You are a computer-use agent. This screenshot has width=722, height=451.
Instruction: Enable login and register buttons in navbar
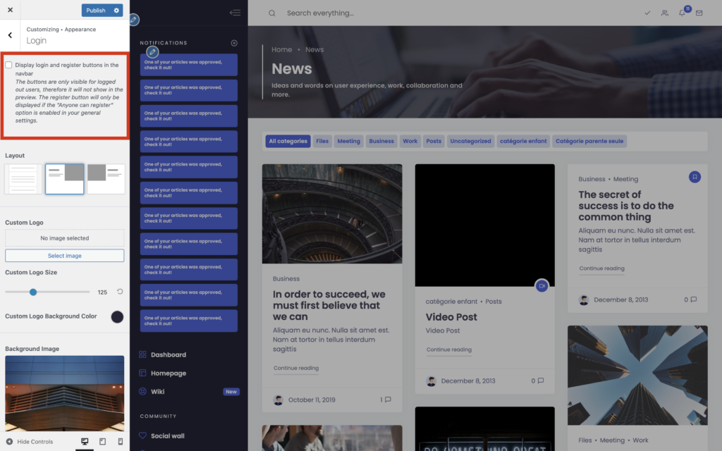tap(8, 65)
